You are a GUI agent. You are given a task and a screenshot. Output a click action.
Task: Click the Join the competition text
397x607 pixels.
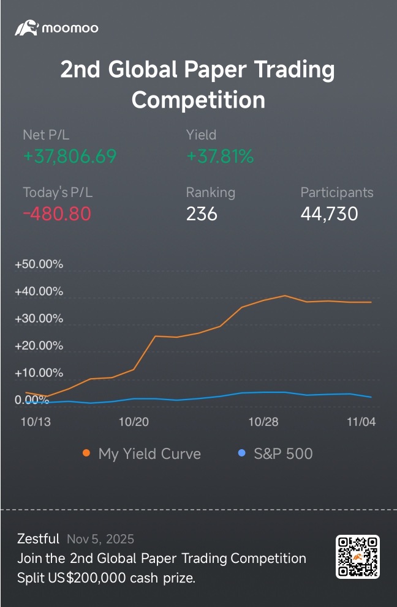161,559
